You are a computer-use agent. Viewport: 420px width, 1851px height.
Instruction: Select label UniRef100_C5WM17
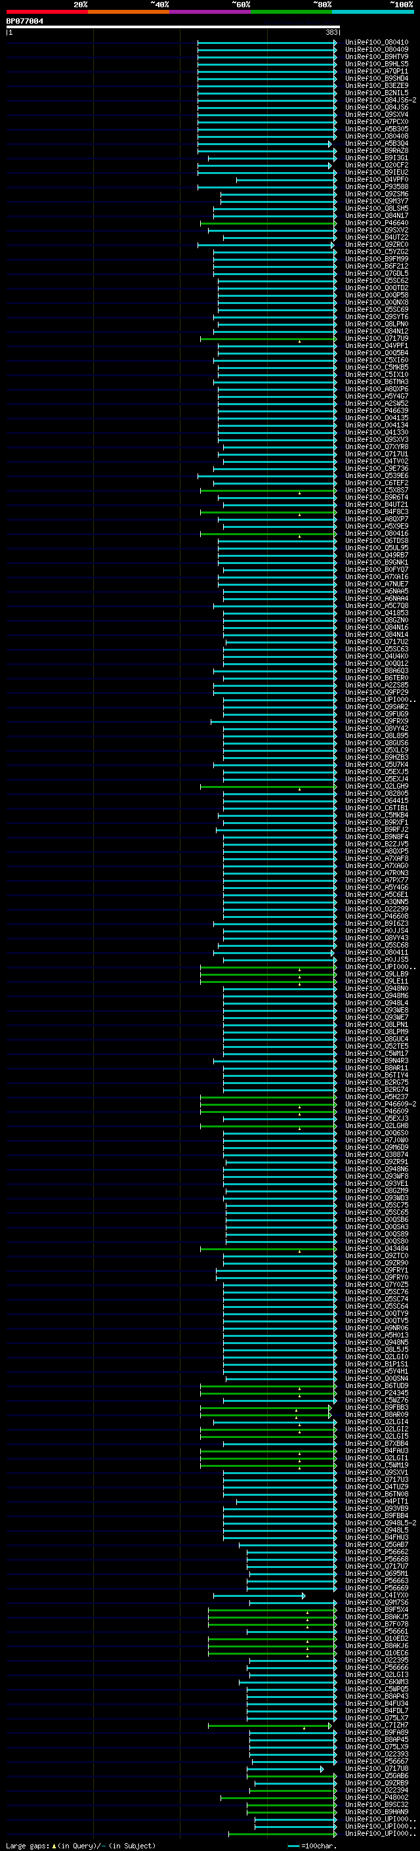[x=377, y=1054]
